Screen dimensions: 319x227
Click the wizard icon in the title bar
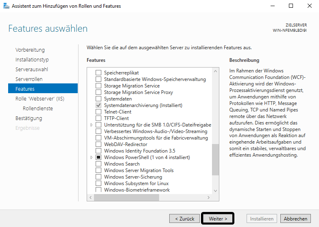point(7,6)
